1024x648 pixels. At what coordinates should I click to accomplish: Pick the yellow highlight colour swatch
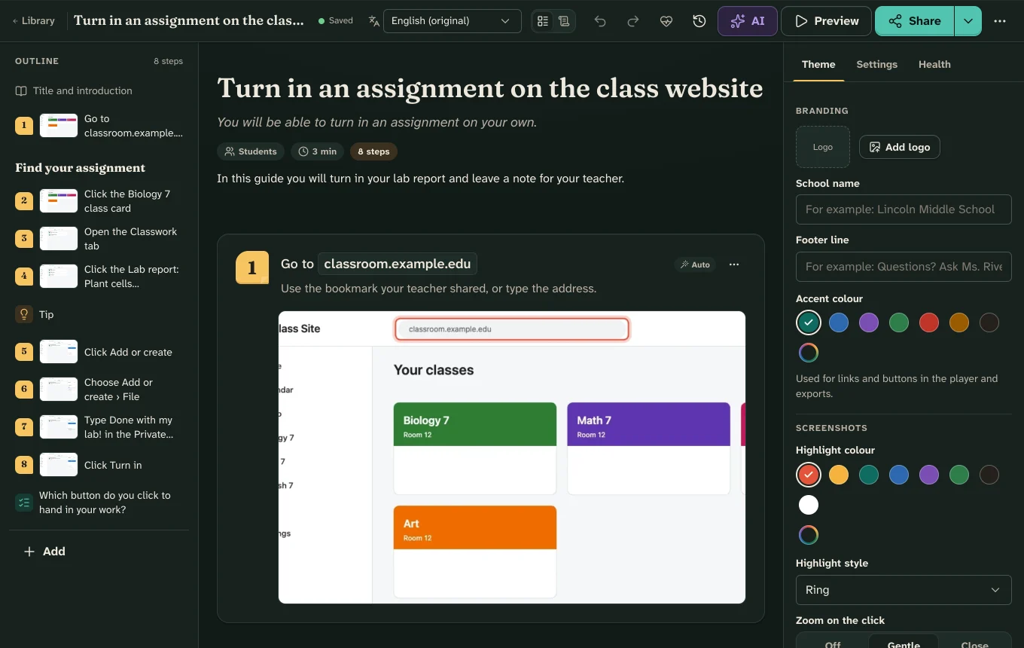pyautogui.click(x=839, y=475)
